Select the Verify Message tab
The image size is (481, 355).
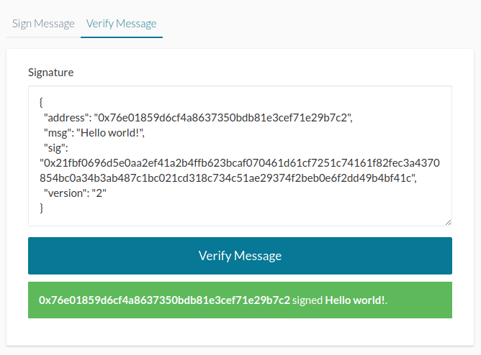(x=122, y=24)
